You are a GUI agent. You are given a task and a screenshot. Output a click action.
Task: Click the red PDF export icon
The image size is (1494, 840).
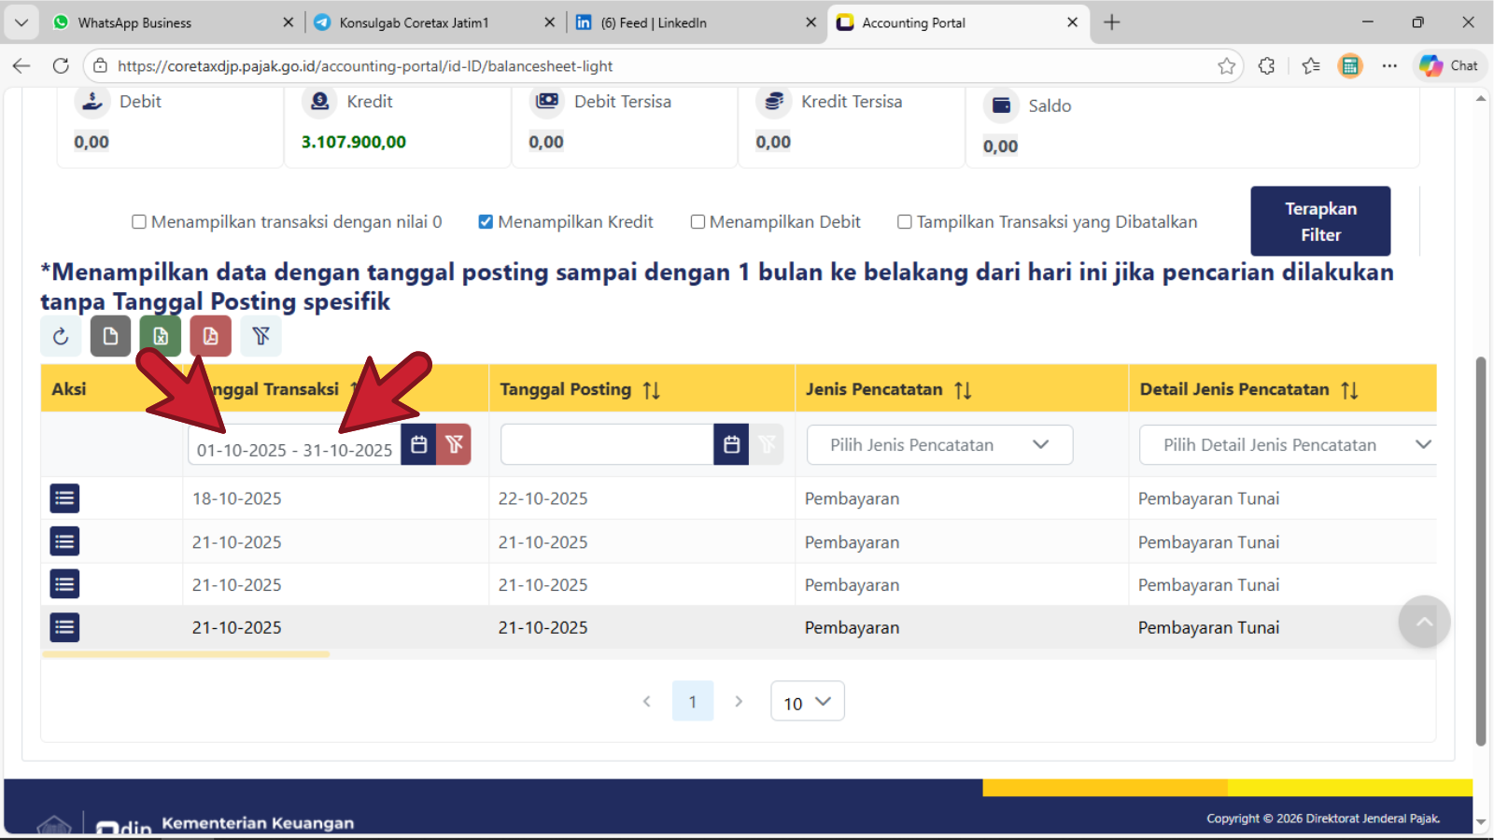coord(210,336)
